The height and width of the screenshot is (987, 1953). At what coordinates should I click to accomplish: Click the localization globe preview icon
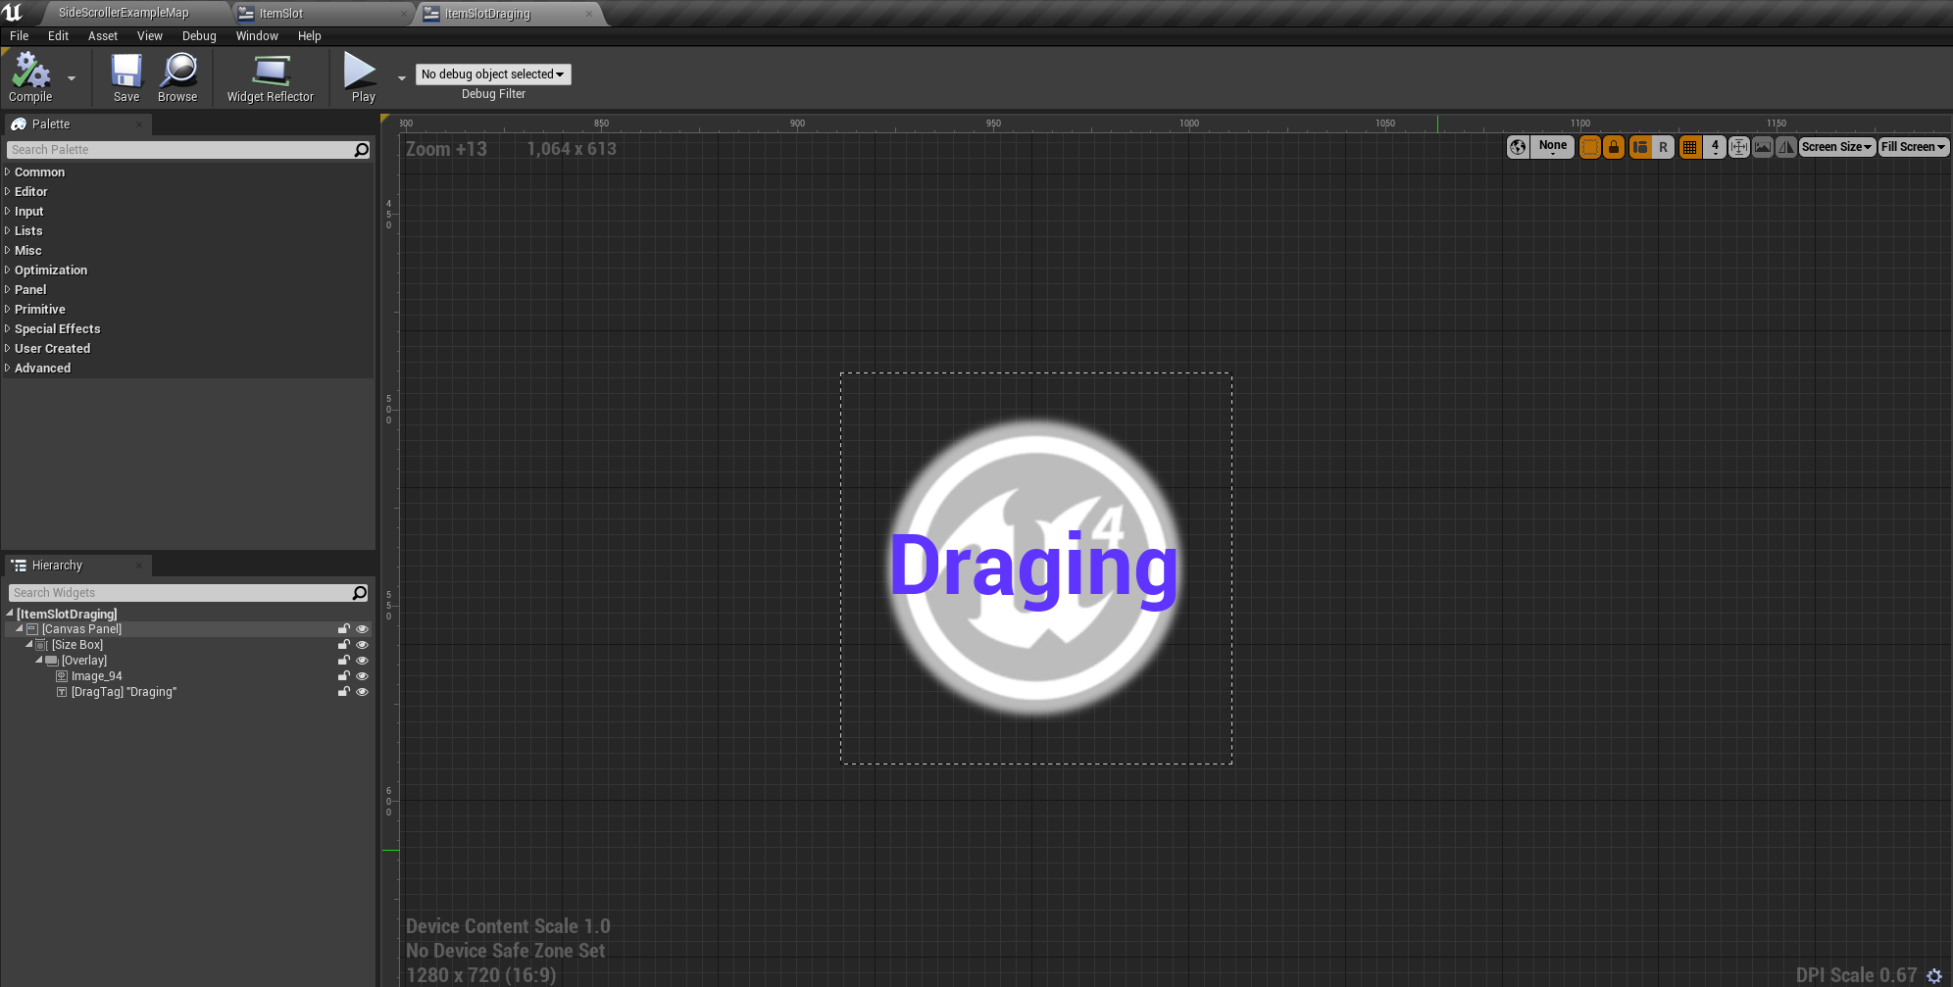[x=1518, y=147]
